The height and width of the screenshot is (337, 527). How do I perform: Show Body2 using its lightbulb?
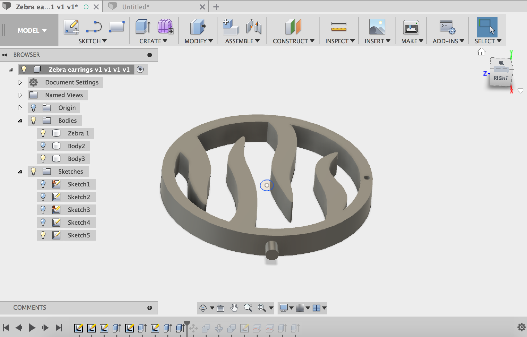[43, 146]
